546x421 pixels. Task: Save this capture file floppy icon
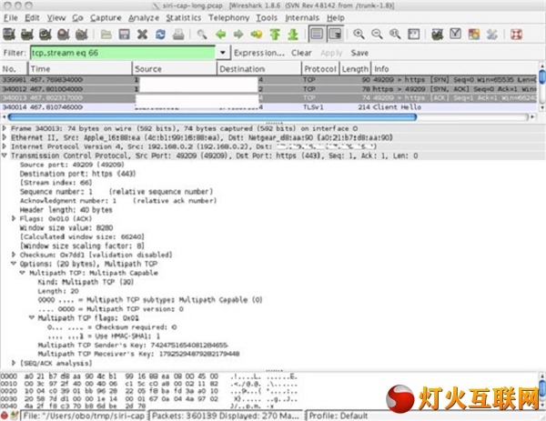(125, 34)
